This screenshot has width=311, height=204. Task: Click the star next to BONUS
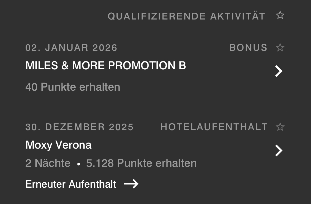280,48
